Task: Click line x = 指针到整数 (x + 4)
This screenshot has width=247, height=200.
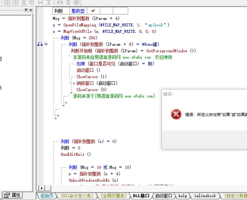Action: coord(94,174)
